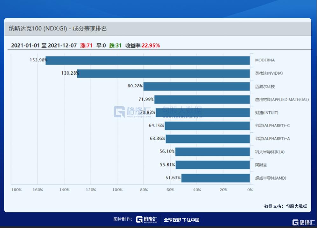This screenshot has height=228, width=317.
Task: Click the INTUIT bar at 70.83%
Action: point(203,113)
